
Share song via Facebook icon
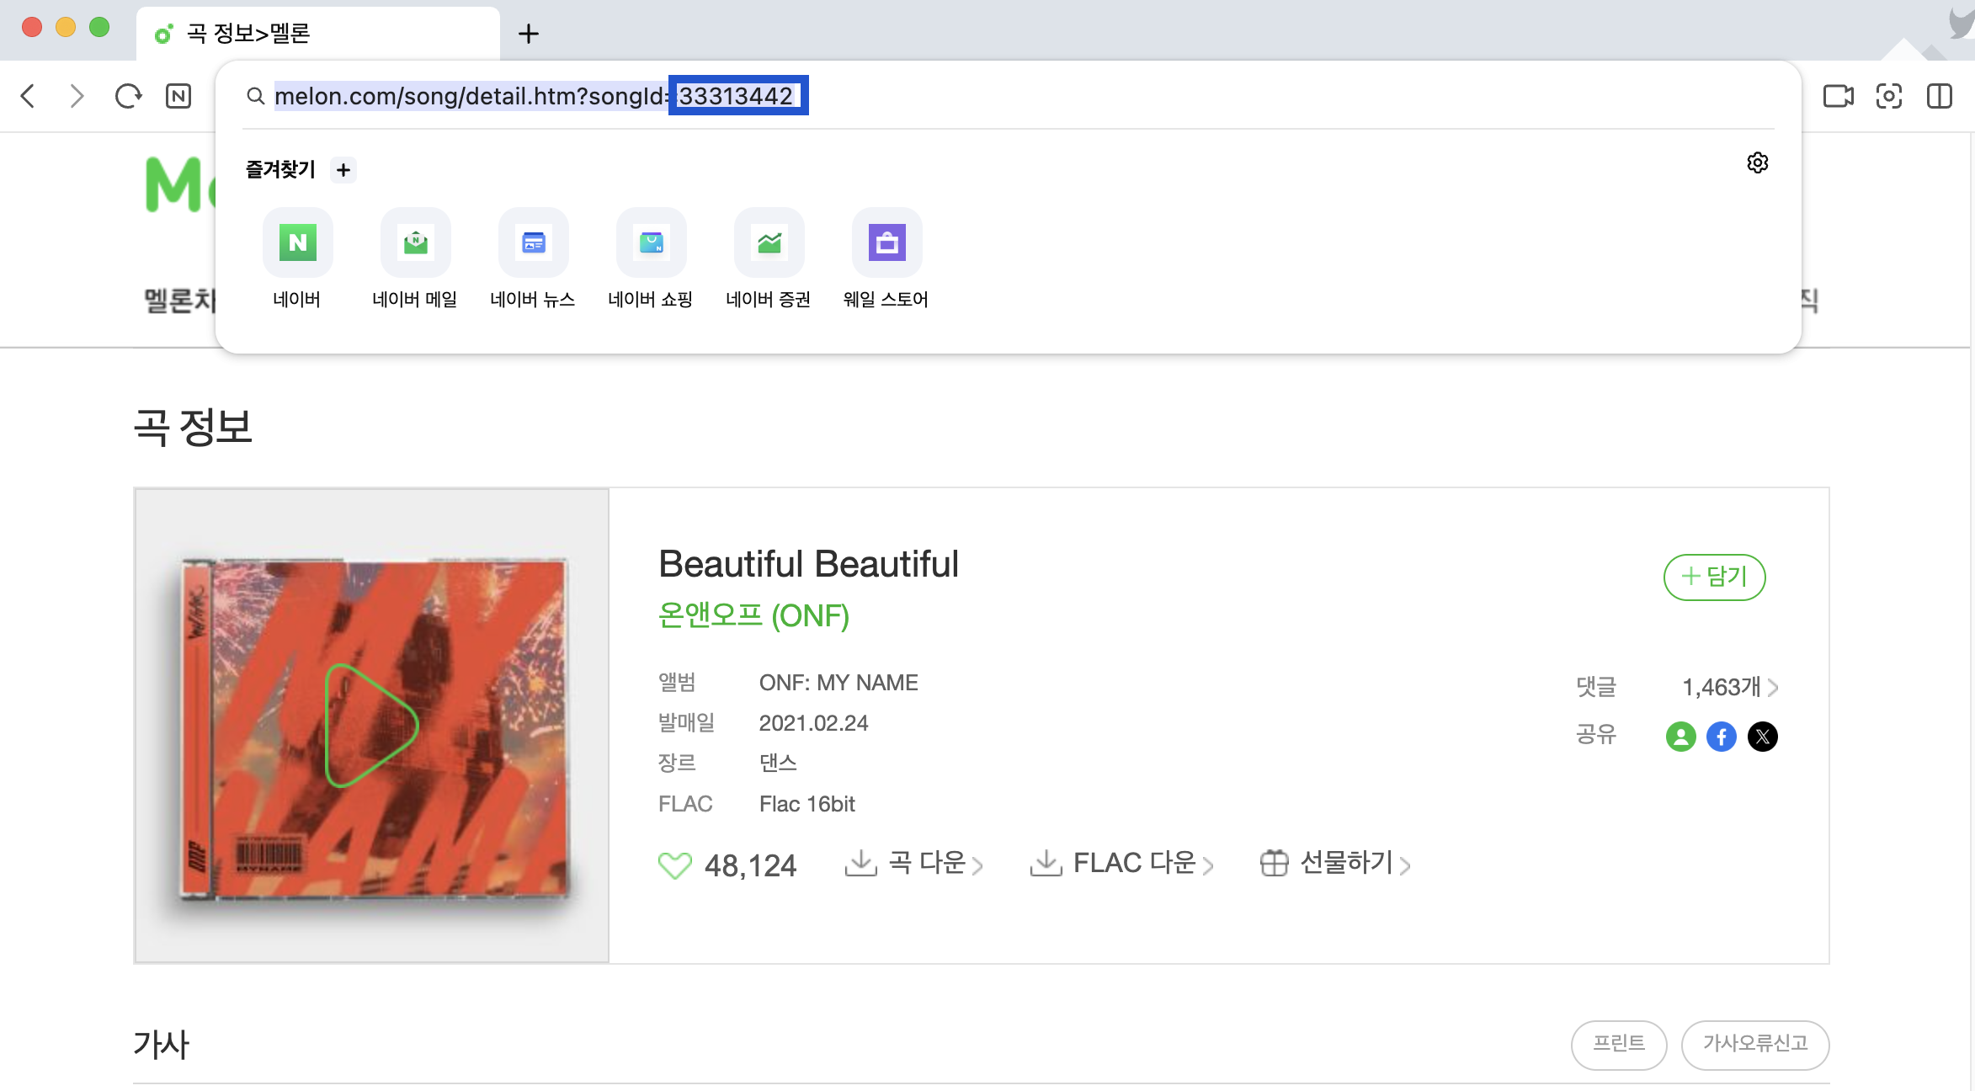pos(1721,737)
